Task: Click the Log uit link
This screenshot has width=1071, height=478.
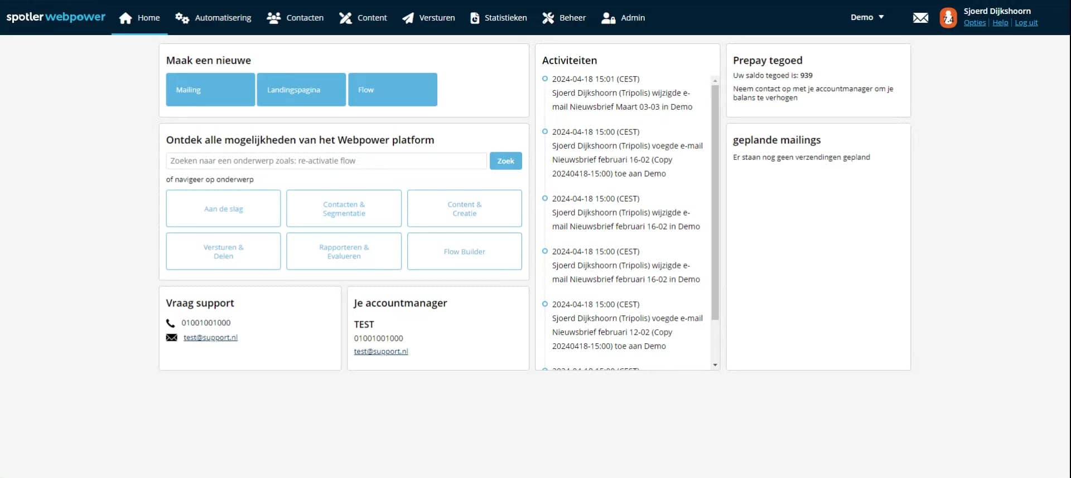Action: pos(1026,23)
